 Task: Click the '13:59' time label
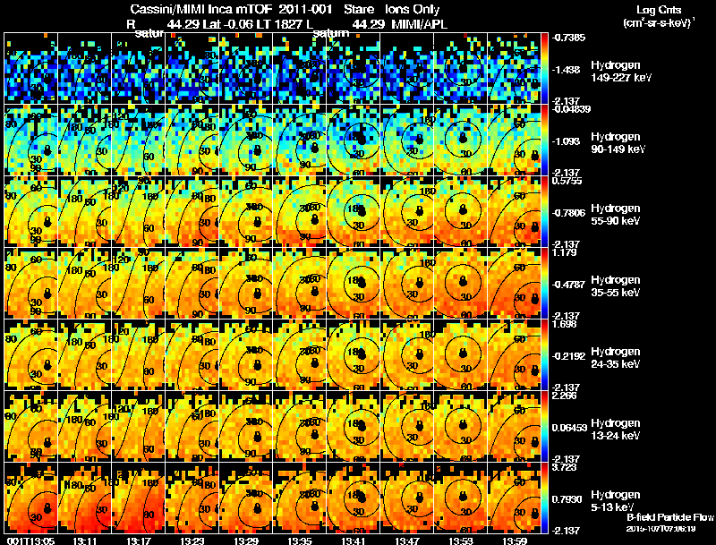[x=515, y=541]
